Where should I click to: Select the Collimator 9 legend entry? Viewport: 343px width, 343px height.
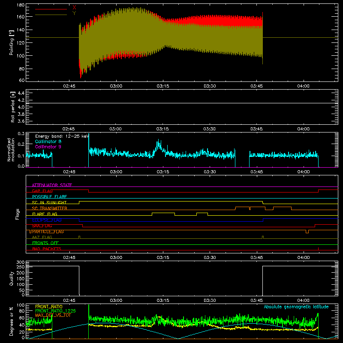pos(48,147)
